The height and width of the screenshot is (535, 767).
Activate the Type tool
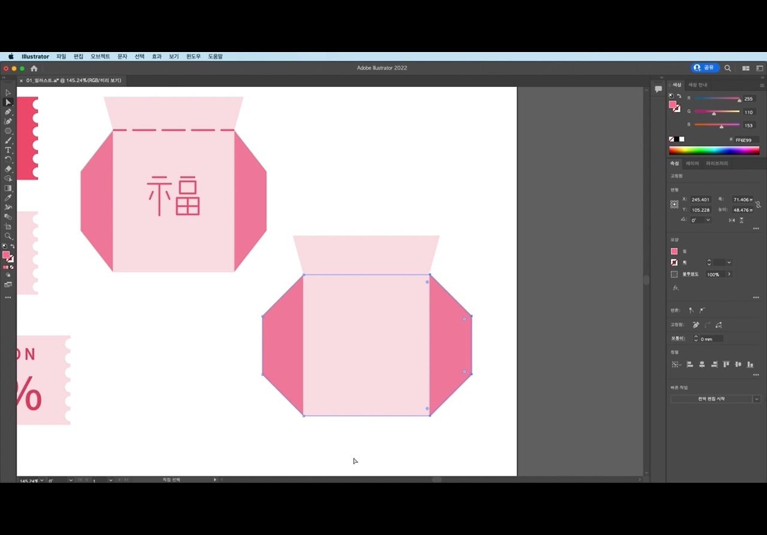click(8, 150)
